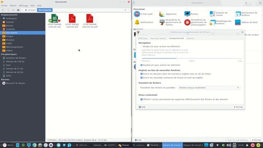Image resolution: width=263 pixels, height=148 pixels.
Task: Open Espaces de travail settings
Action: (219, 14)
